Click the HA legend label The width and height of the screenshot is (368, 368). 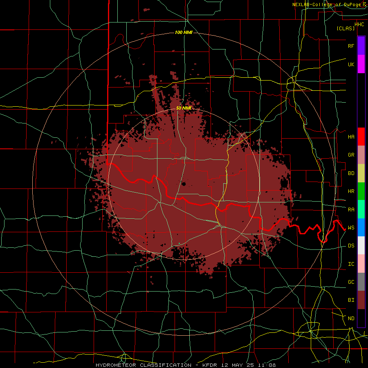[x=351, y=137]
